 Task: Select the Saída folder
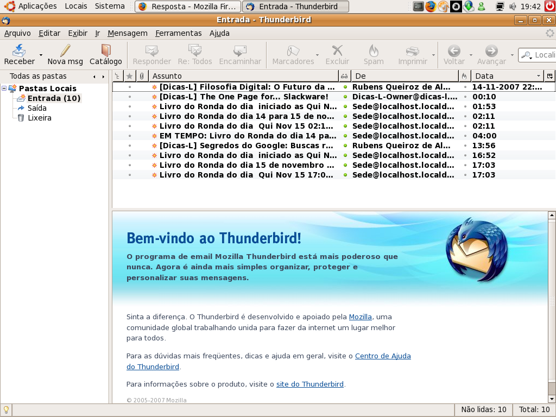37,108
